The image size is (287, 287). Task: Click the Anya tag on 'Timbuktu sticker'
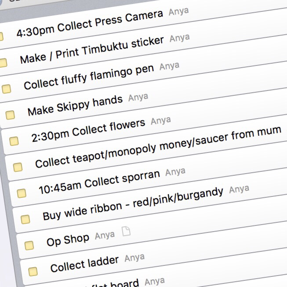point(180,38)
